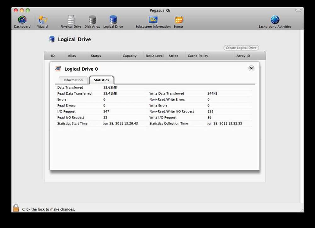This screenshot has height=228, width=315.
Task: Click 'Click the lock to make changes.' text
Action: (49, 209)
